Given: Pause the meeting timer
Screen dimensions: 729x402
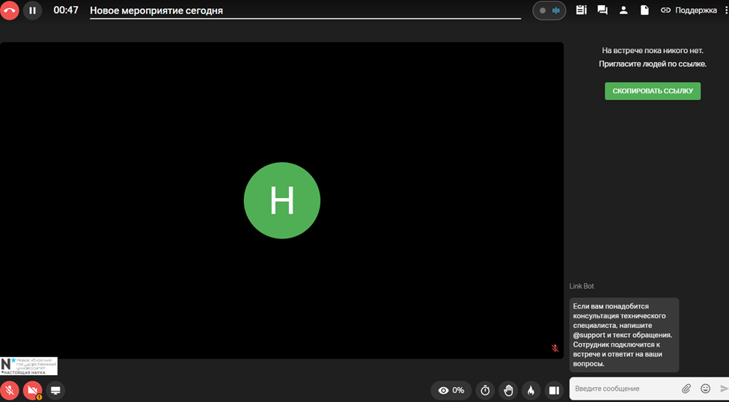Looking at the screenshot, I should [x=32, y=11].
